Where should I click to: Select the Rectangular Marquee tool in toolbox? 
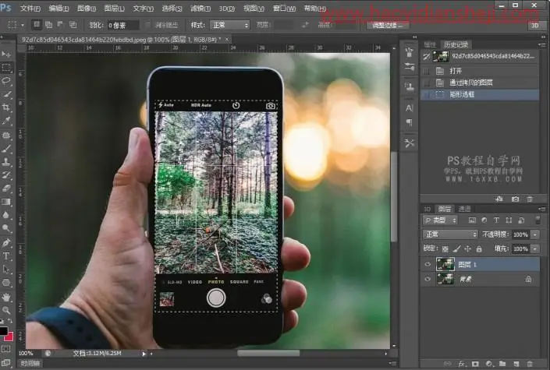click(6, 67)
